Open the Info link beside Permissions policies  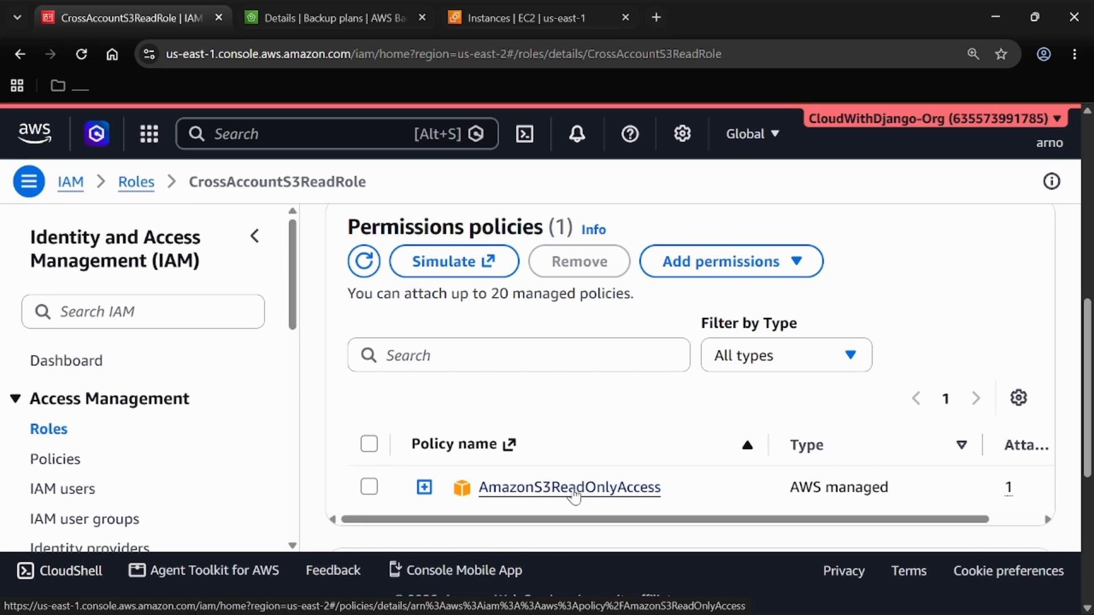click(593, 229)
